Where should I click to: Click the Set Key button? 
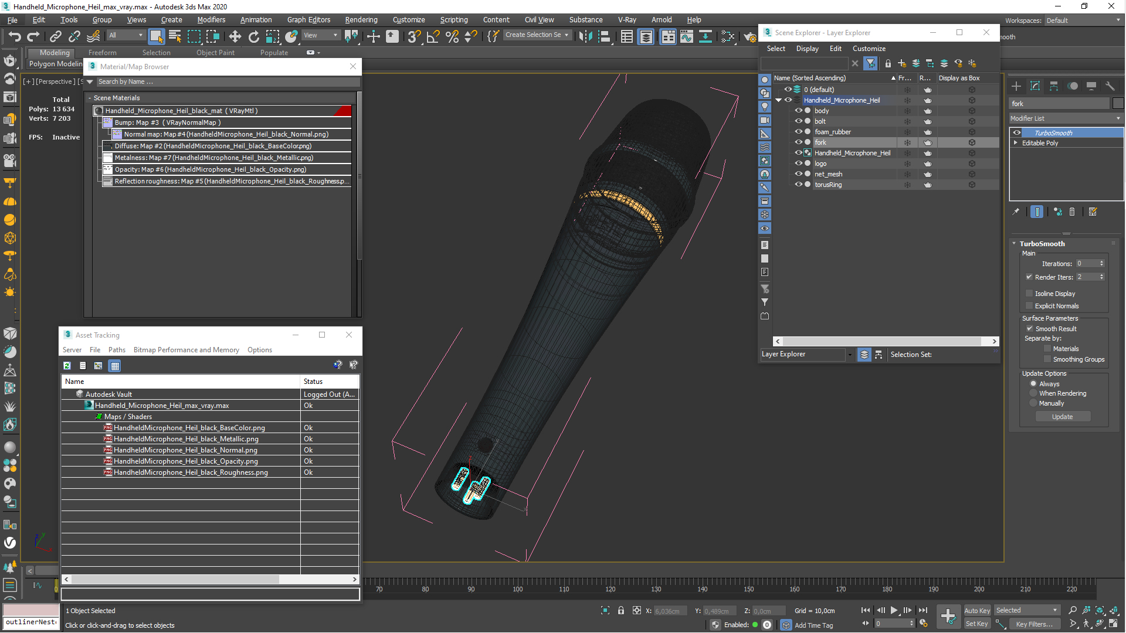tap(977, 624)
